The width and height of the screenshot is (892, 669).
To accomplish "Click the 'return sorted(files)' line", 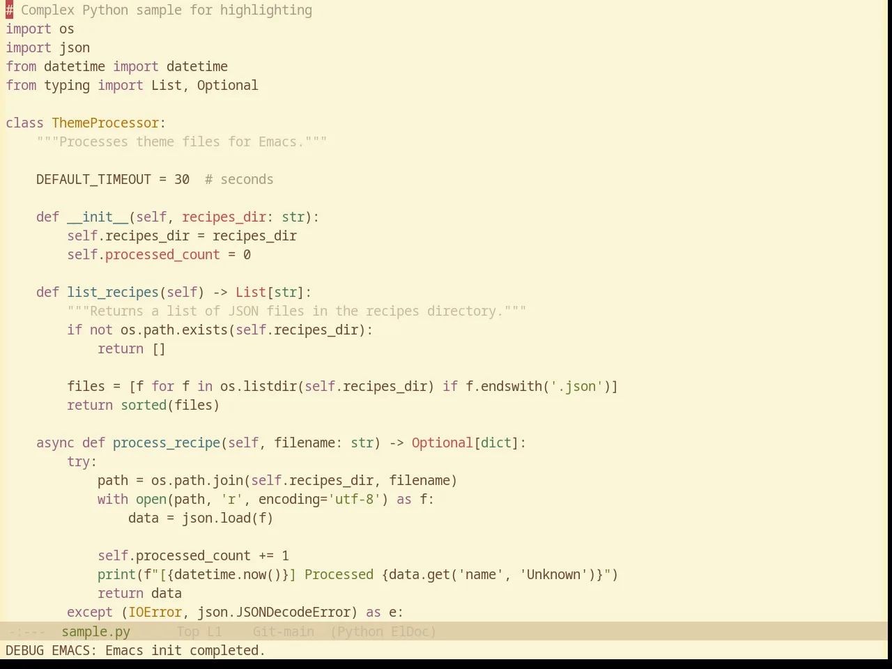I will coord(144,405).
